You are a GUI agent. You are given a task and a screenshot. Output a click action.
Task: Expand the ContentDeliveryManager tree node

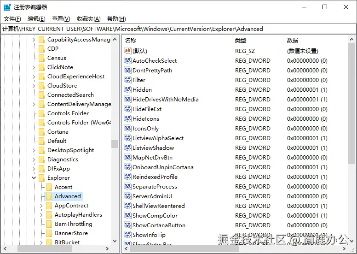pyautogui.click(x=34, y=104)
